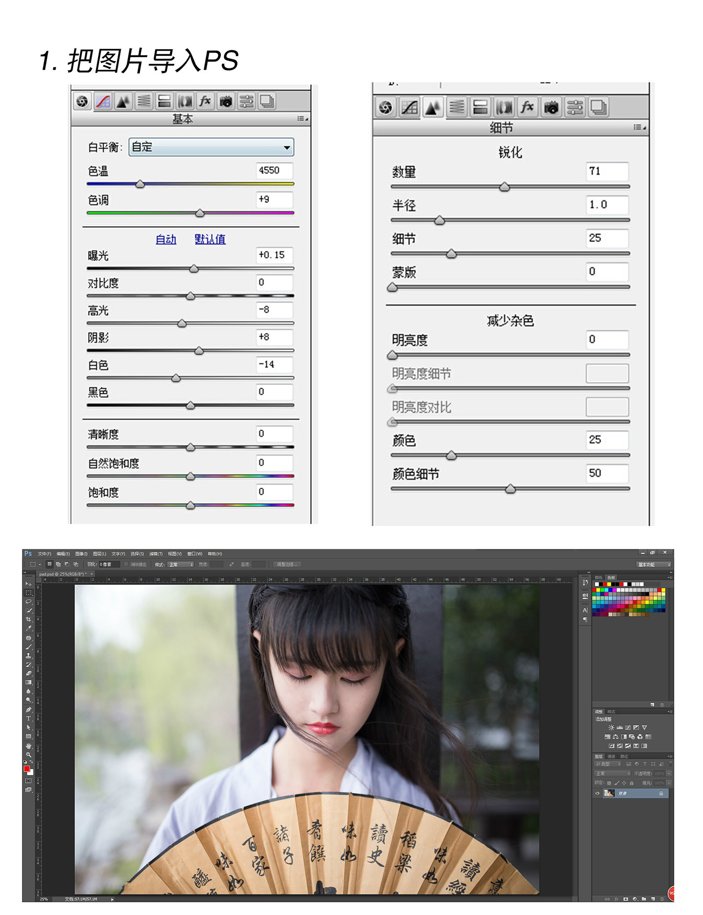This screenshot has width=703, height=915.
Task: Select the Horizontal Type tool
Action: pos(29,718)
